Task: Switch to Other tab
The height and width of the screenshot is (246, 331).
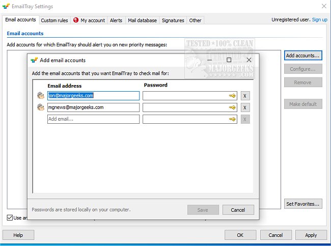Action: [195, 20]
